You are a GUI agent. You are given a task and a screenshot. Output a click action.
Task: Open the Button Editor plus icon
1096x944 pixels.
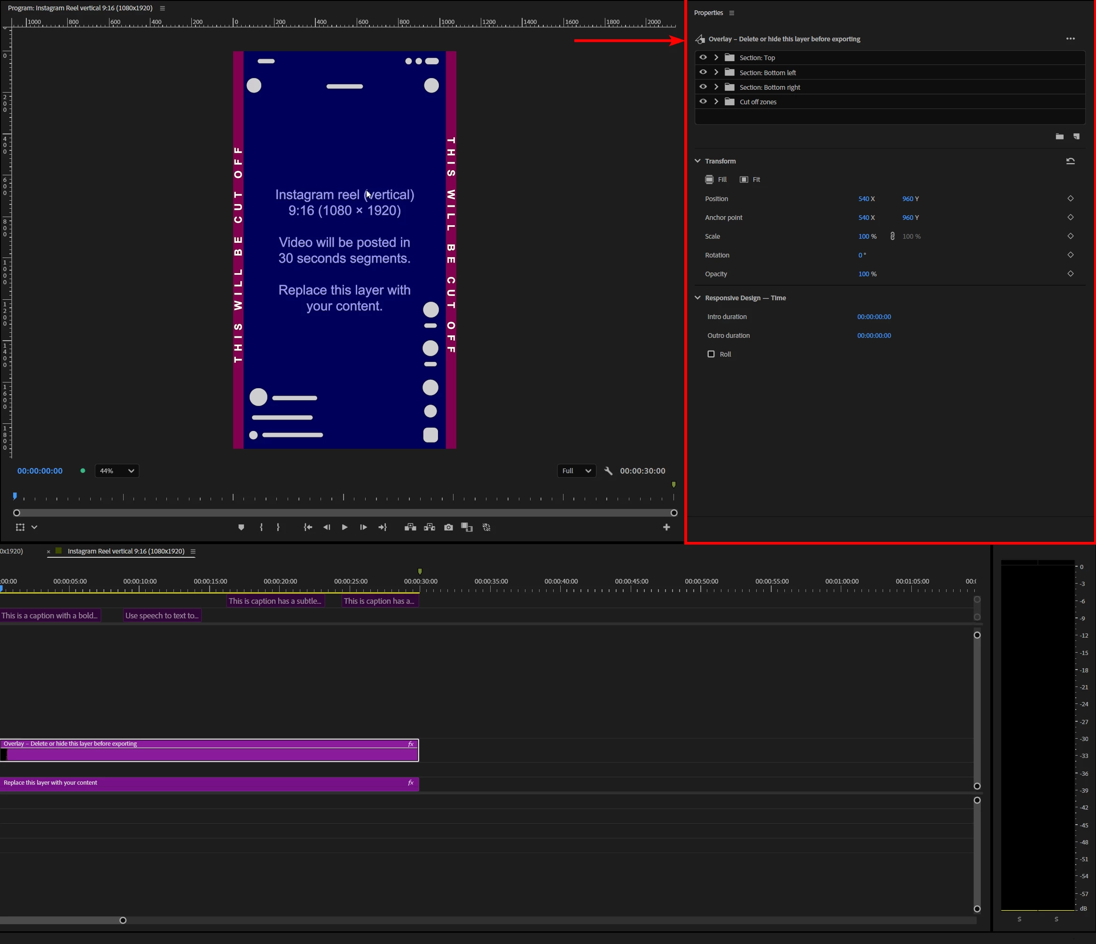pos(666,527)
